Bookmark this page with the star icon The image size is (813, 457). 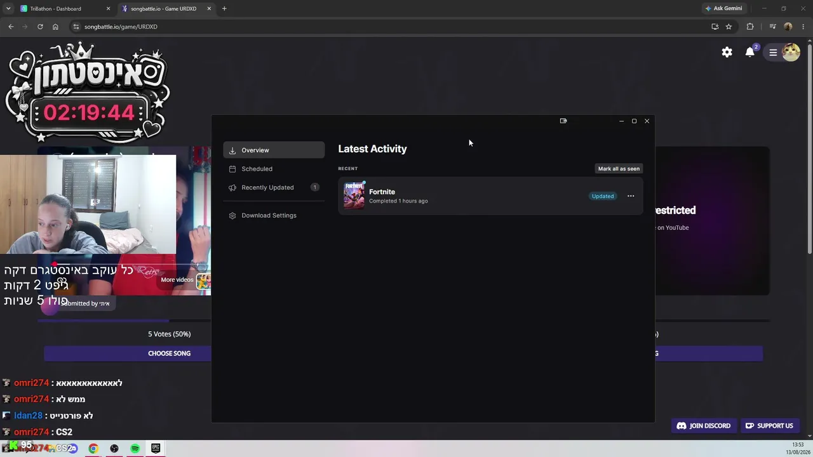[x=729, y=27]
